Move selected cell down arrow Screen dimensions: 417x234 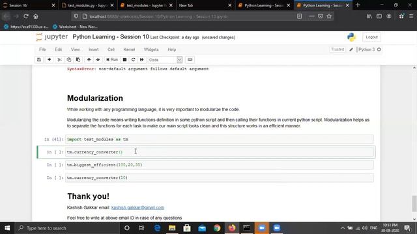[x=98, y=60]
